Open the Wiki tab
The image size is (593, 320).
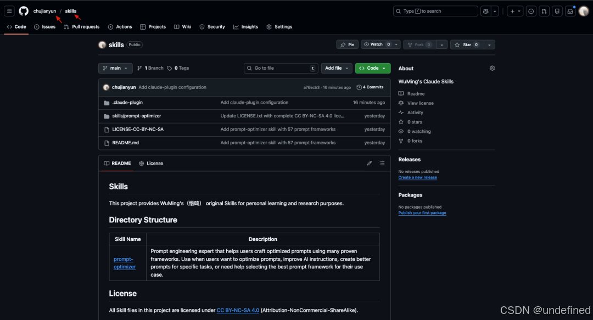[x=182, y=27]
